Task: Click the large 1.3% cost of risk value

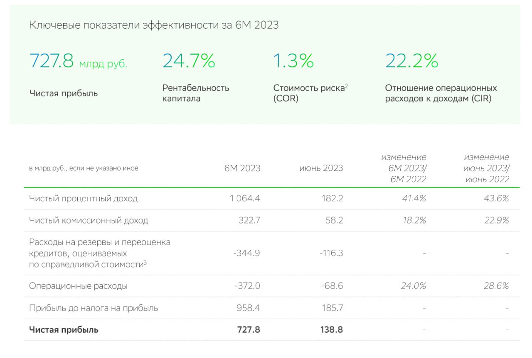Action: pyautogui.click(x=293, y=61)
